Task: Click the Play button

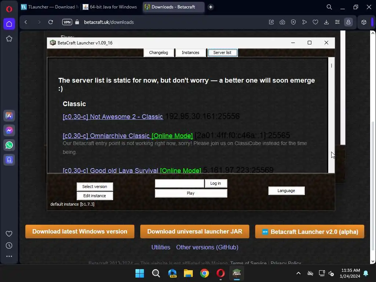Action: point(191,193)
